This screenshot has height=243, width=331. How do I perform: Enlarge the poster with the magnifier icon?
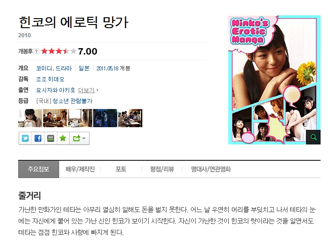[313, 137]
